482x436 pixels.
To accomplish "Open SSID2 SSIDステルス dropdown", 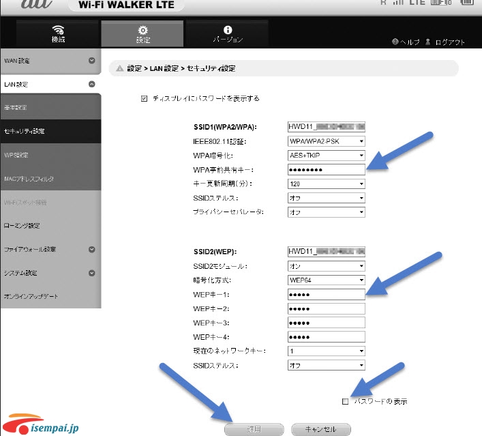I will [326, 365].
